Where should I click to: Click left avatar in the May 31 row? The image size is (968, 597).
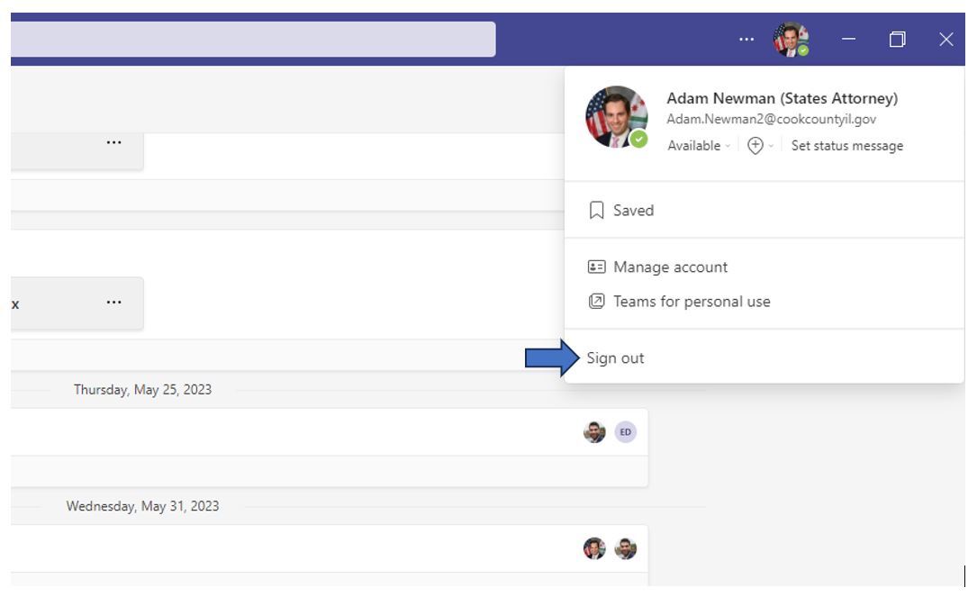[594, 548]
